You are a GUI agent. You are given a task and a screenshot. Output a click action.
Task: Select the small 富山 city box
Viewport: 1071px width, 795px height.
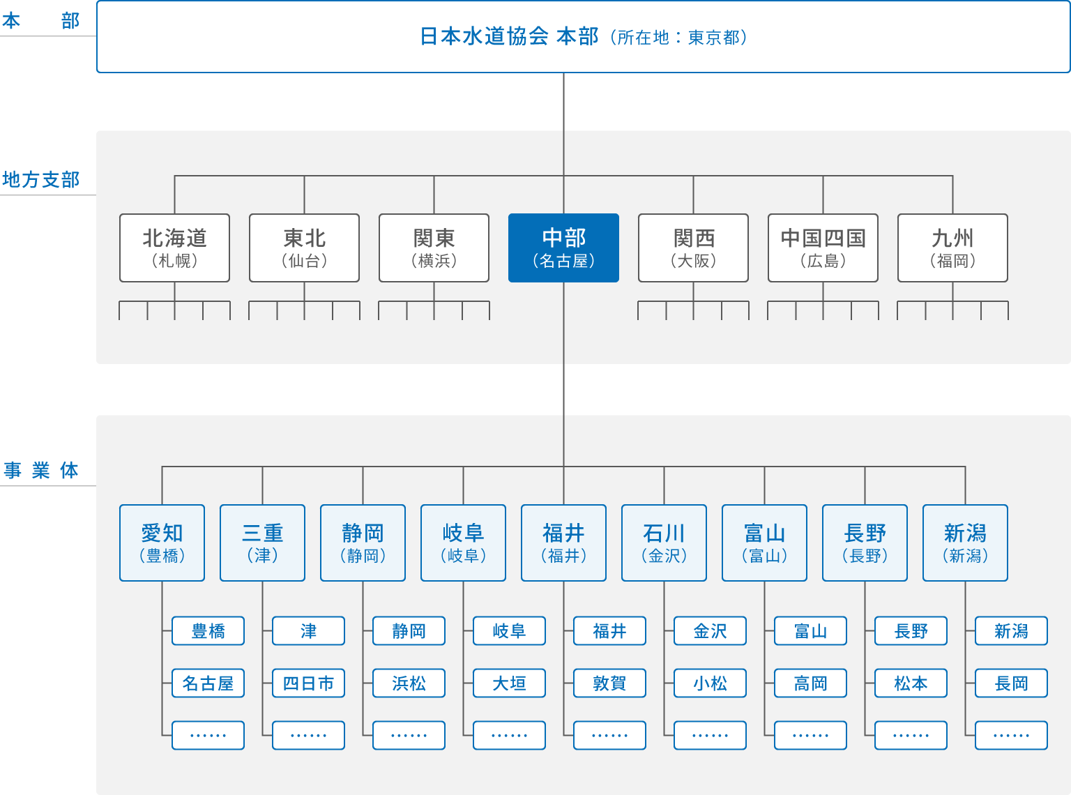tap(810, 631)
